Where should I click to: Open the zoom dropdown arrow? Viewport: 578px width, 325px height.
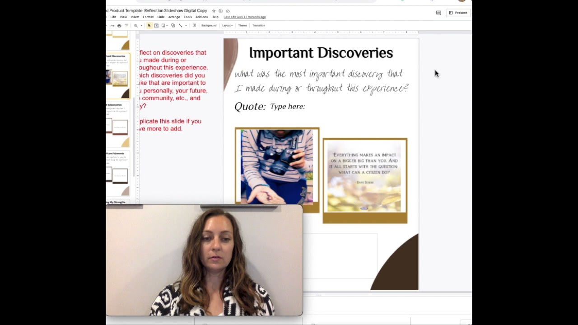(141, 26)
